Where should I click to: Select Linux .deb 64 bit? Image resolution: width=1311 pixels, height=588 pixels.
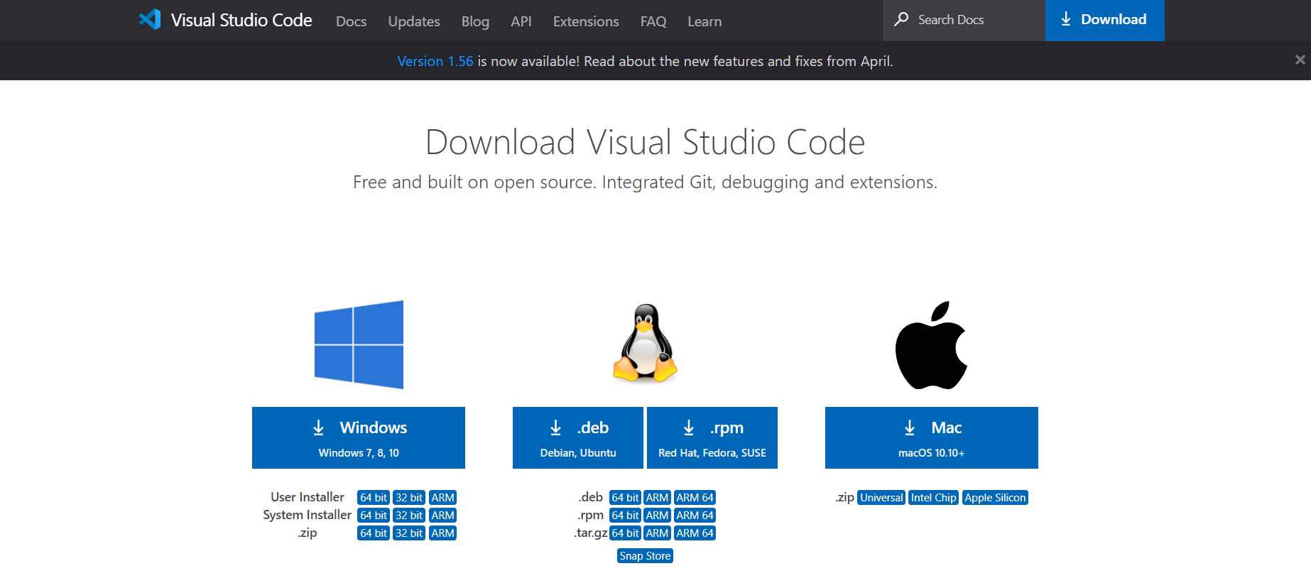(626, 498)
